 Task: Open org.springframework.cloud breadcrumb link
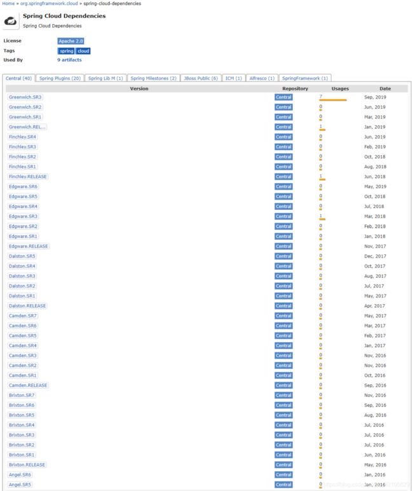click(49, 3)
